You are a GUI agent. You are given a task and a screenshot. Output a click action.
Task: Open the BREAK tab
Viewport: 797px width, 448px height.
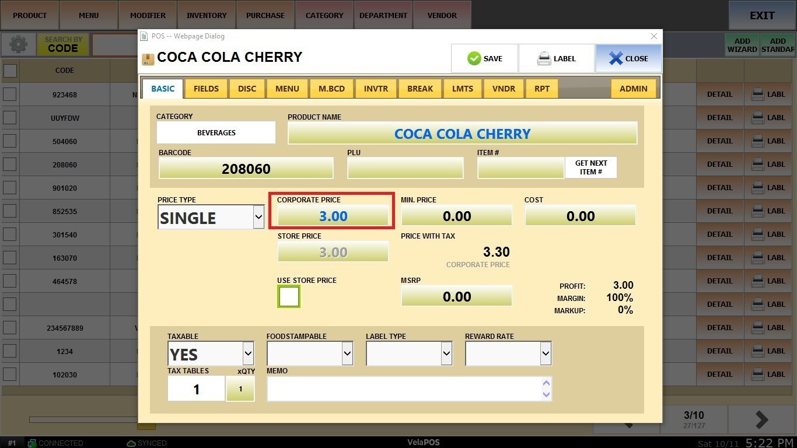coord(420,89)
